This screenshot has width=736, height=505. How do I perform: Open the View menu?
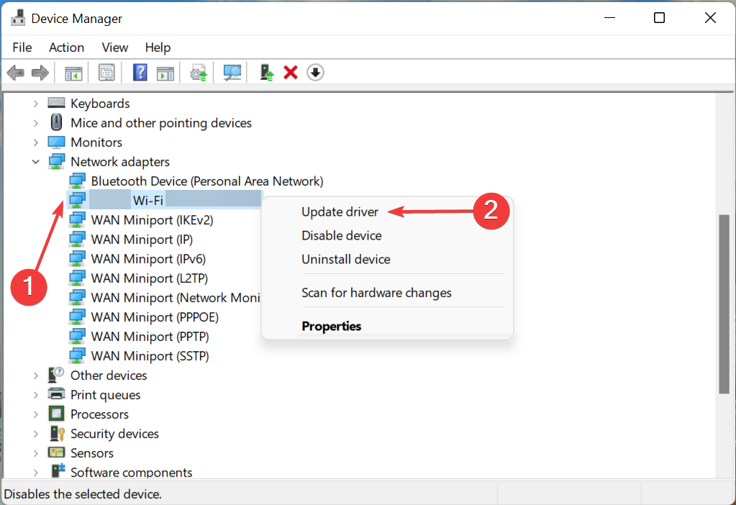(115, 47)
